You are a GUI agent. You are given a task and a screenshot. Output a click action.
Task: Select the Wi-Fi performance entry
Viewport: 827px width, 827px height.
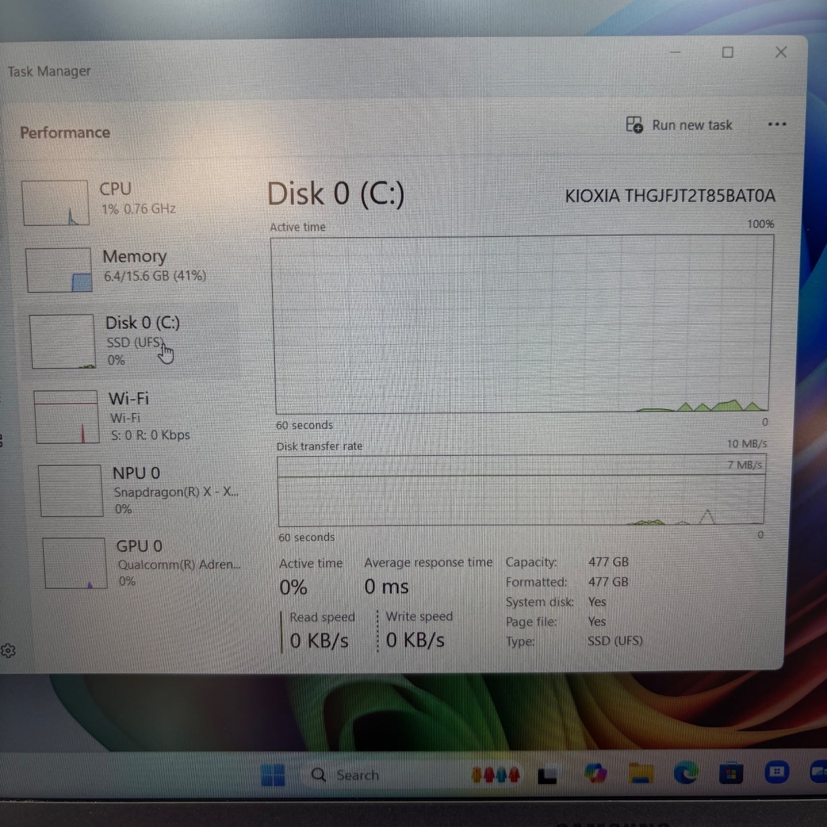129,416
